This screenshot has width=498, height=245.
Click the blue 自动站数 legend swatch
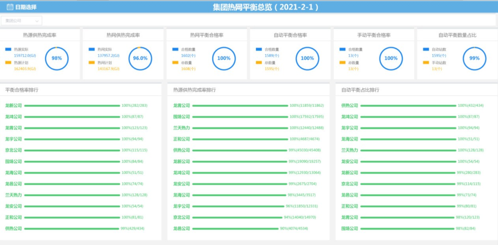[426, 49]
